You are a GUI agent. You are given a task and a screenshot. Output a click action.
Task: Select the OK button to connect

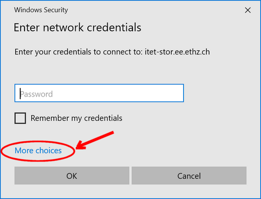pyautogui.click(x=72, y=176)
